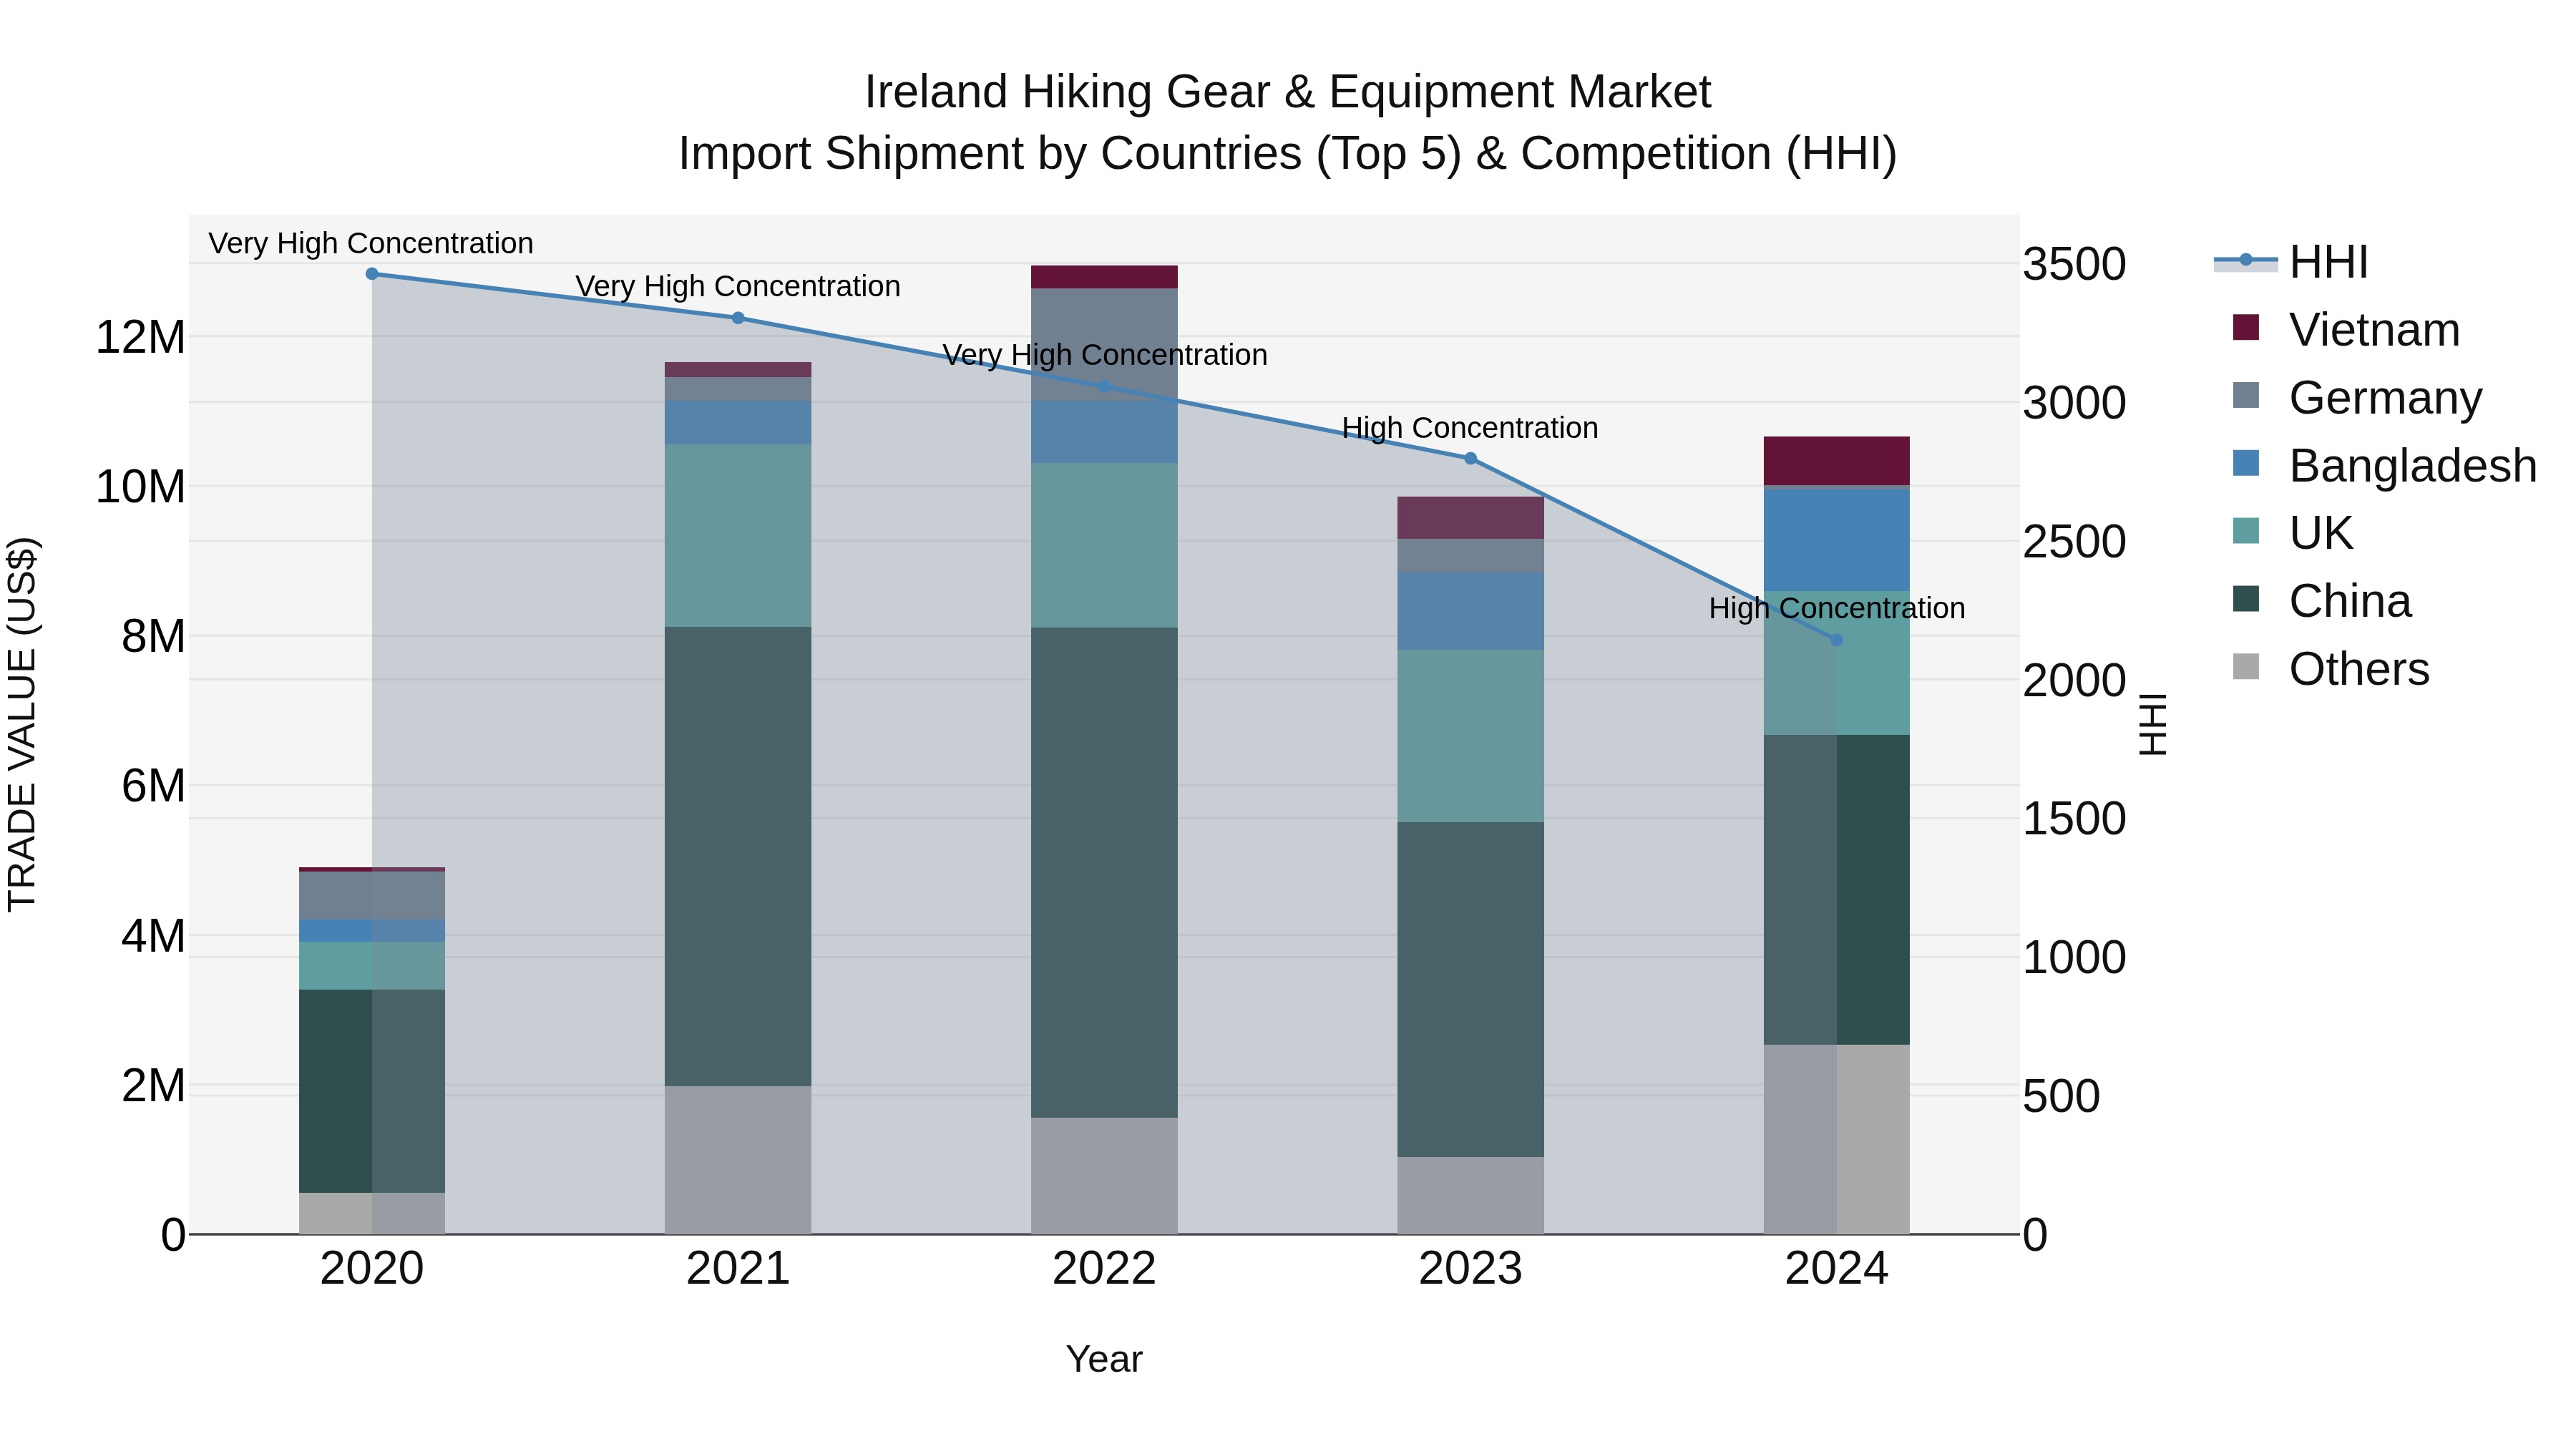Click the 2000 HHI axis tick

pos(2074,681)
